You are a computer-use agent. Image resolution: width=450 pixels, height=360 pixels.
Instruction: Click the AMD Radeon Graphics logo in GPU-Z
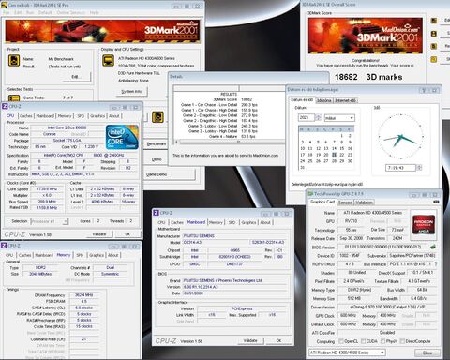tap(424, 224)
